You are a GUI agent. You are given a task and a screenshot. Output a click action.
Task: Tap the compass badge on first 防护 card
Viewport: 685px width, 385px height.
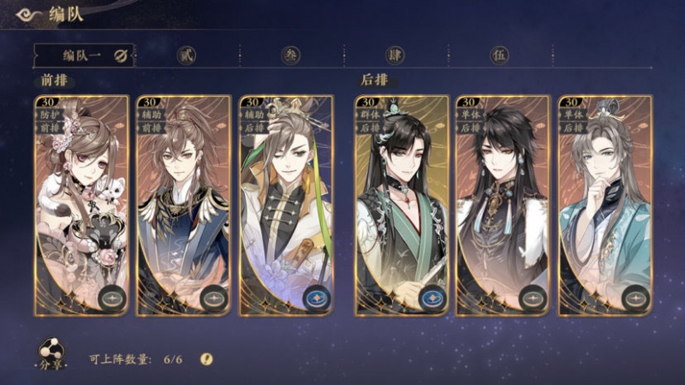pos(112,299)
